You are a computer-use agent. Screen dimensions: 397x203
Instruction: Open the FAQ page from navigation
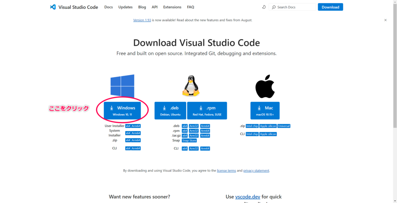190,7
